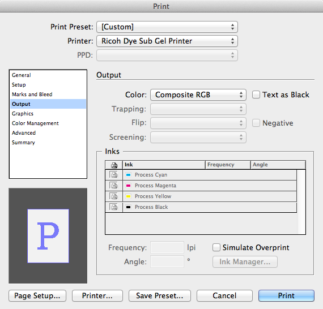Toggle the print icon for Process Cyan
The width and height of the screenshot is (323, 309).
pos(114,175)
